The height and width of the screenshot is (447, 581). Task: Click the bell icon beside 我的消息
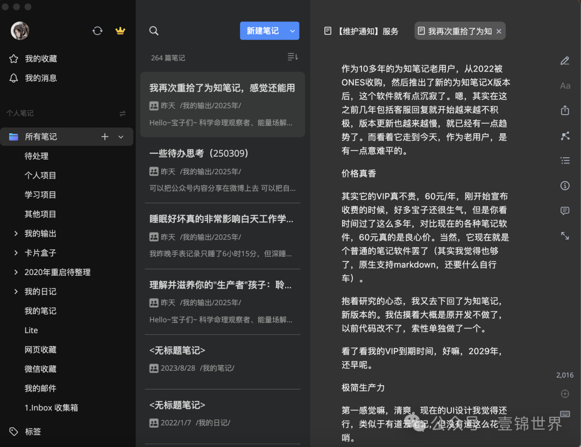pyautogui.click(x=13, y=78)
